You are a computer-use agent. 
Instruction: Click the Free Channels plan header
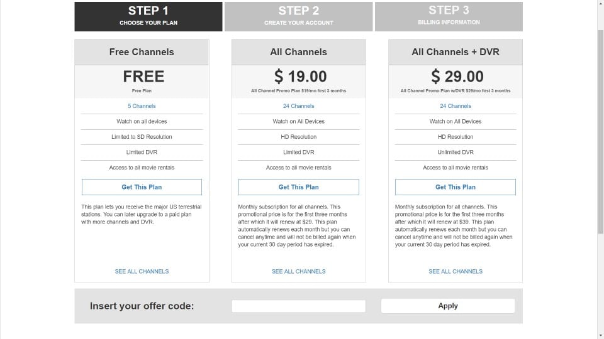click(142, 52)
